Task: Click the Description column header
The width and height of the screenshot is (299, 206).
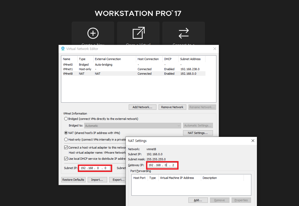Action: click(x=222, y=178)
